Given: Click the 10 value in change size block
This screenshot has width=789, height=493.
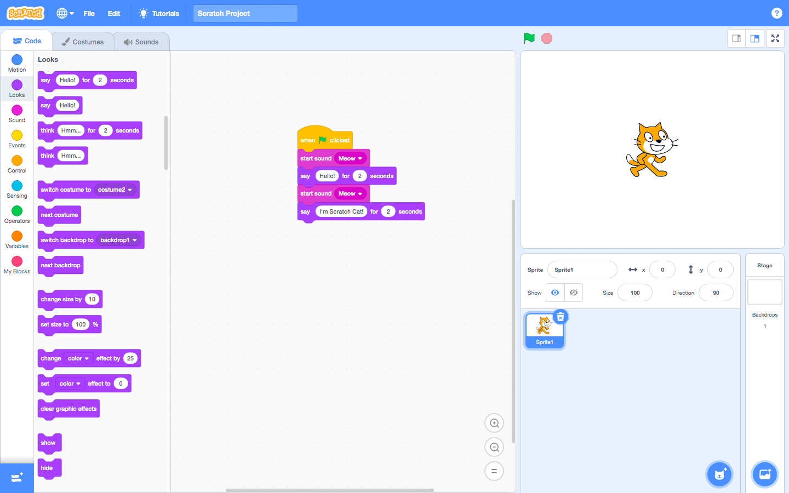Looking at the screenshot, I should click(x=92, y=299).
